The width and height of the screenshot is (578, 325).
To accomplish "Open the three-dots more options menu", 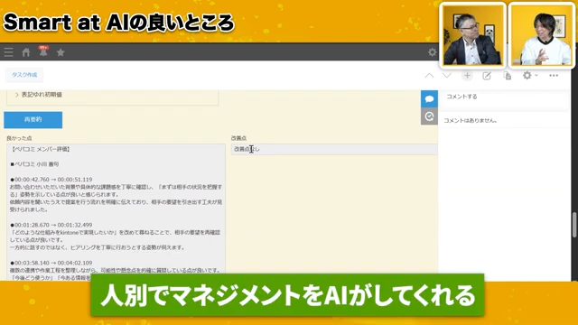I will point(554,75).
